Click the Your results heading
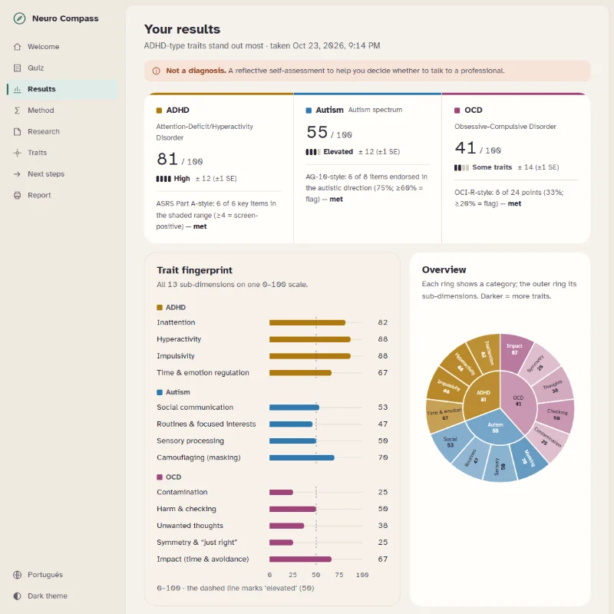The width and height of the screenshot is (614, 614). point(182,29)
